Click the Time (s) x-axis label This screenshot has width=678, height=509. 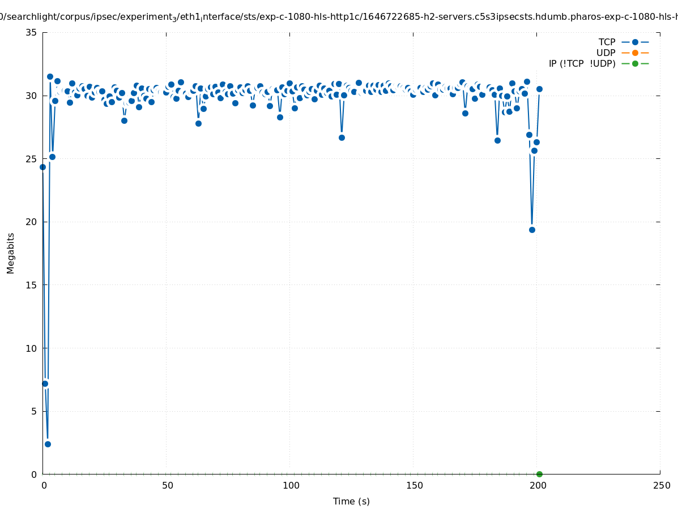point(351,501)
